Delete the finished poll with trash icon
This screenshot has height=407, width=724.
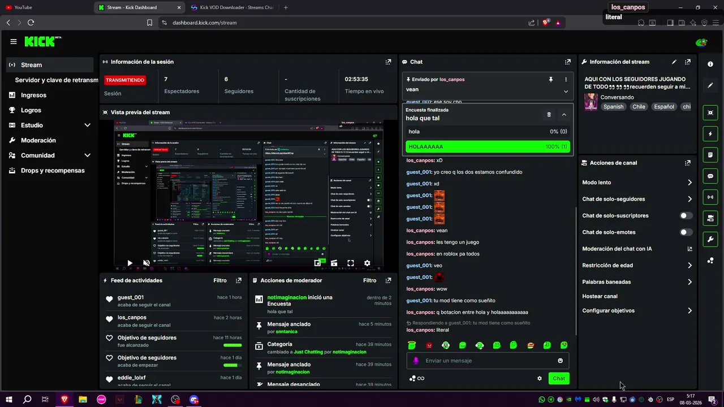click(x=549, y=115)
